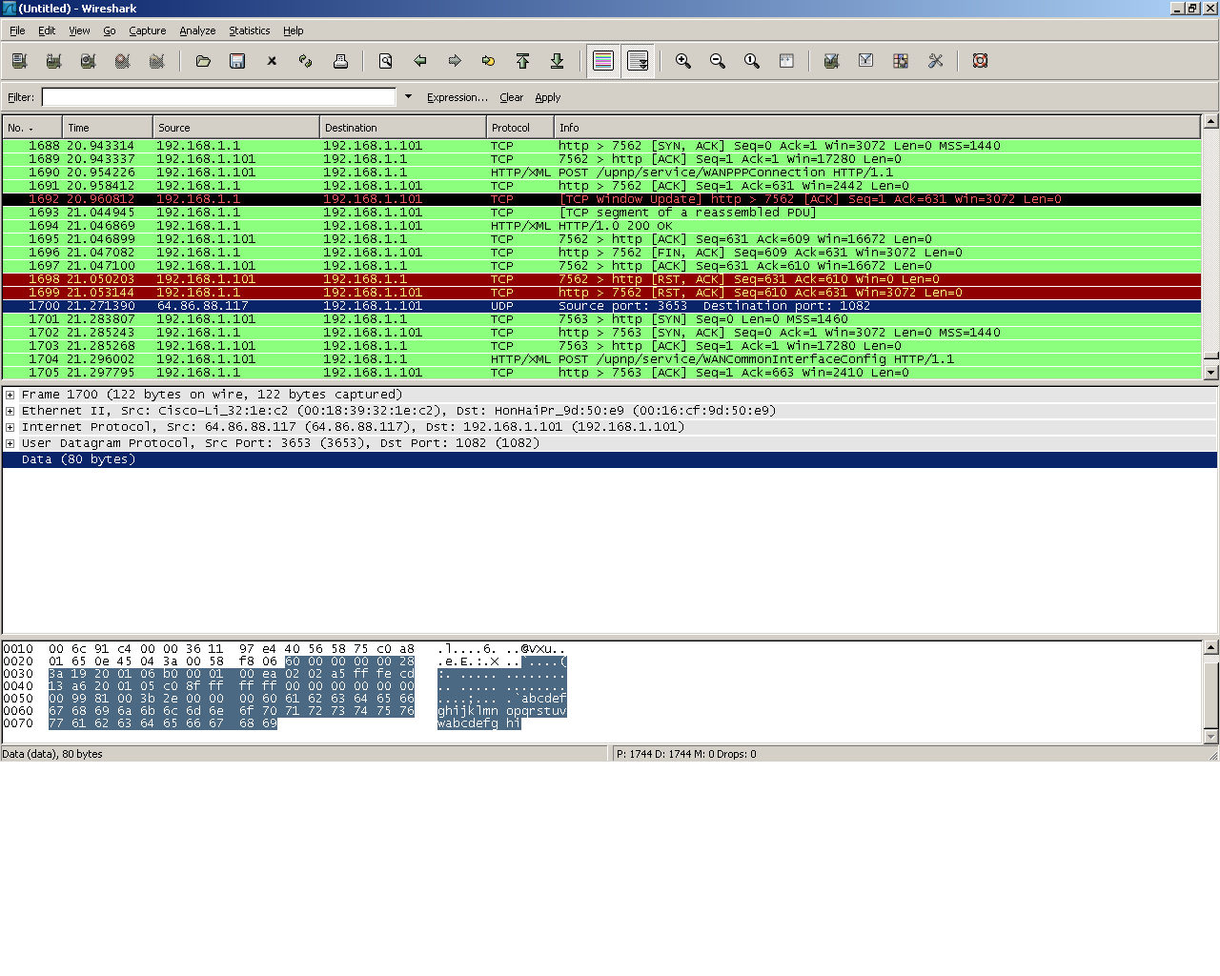
Task: Zoom in on the packet list
Action: (x=682, y=61)
